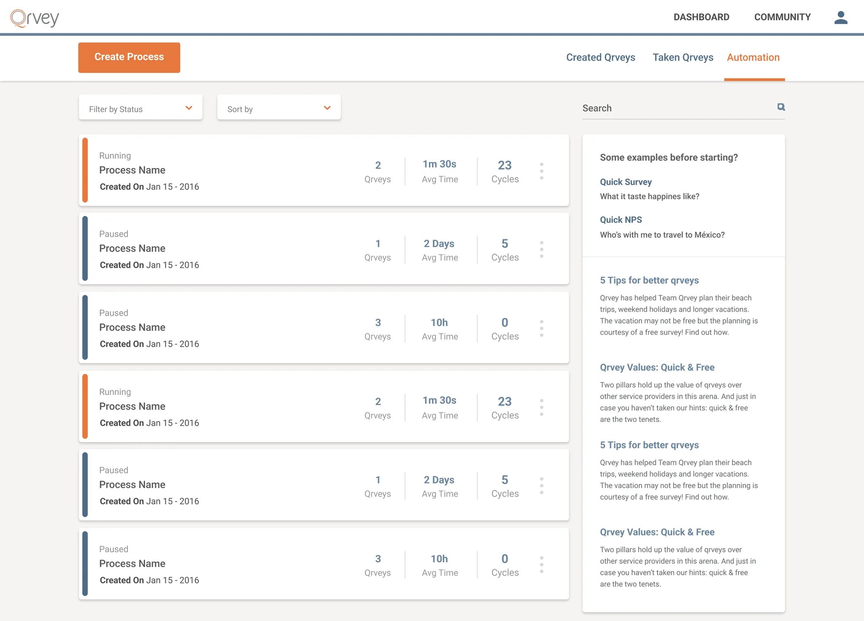Open the last Qrvey Values: Quick & Free article
Viewport: 864px width, 621px height.
point(657,532)
